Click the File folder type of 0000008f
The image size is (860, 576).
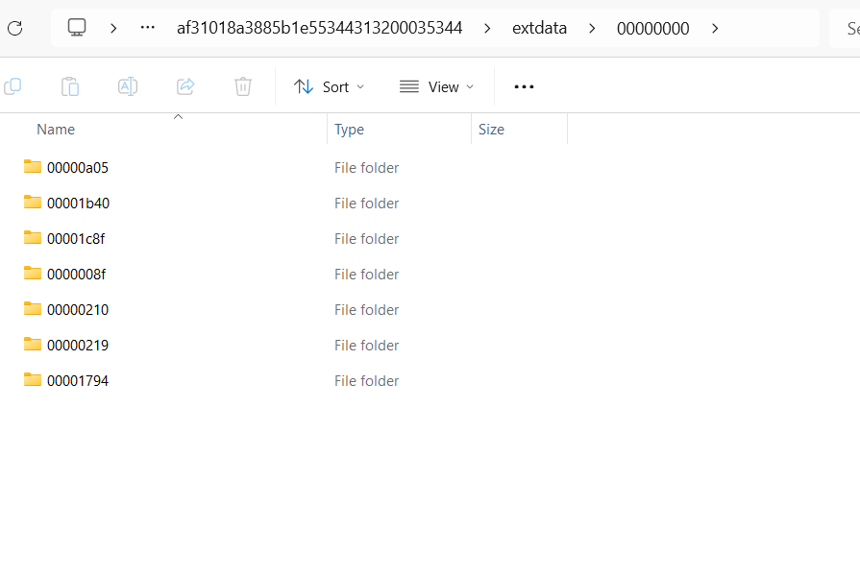(366, 274)
